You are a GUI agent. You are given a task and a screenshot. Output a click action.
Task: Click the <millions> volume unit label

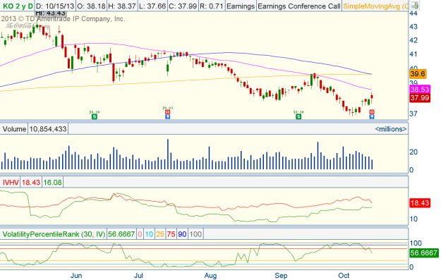click(x=391, y=129)
